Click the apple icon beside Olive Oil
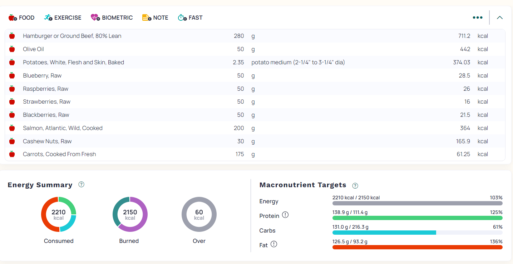Image resolution: width=513 pixels, height=264 pixels. (12, 49)
